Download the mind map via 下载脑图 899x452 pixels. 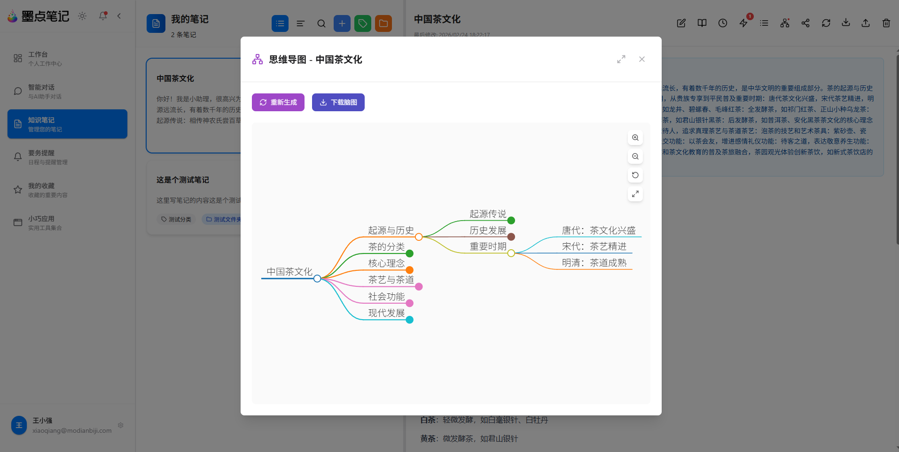click(x=338, y=102)
